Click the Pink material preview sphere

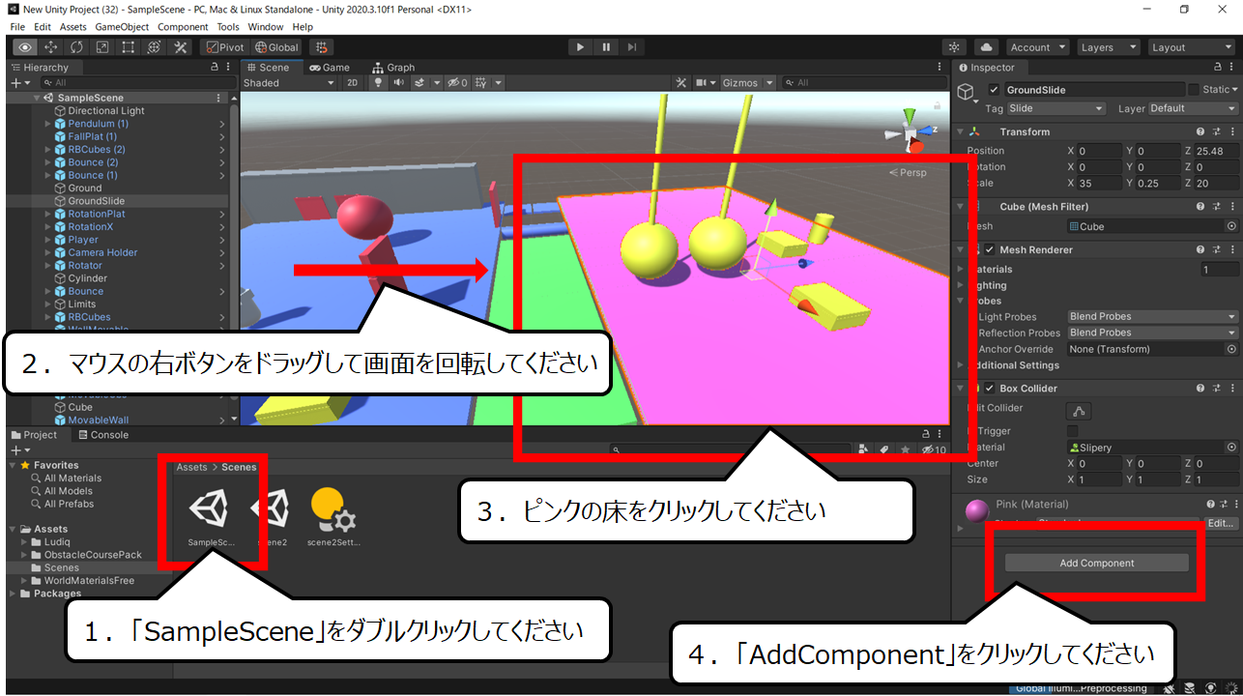(977, 512)
